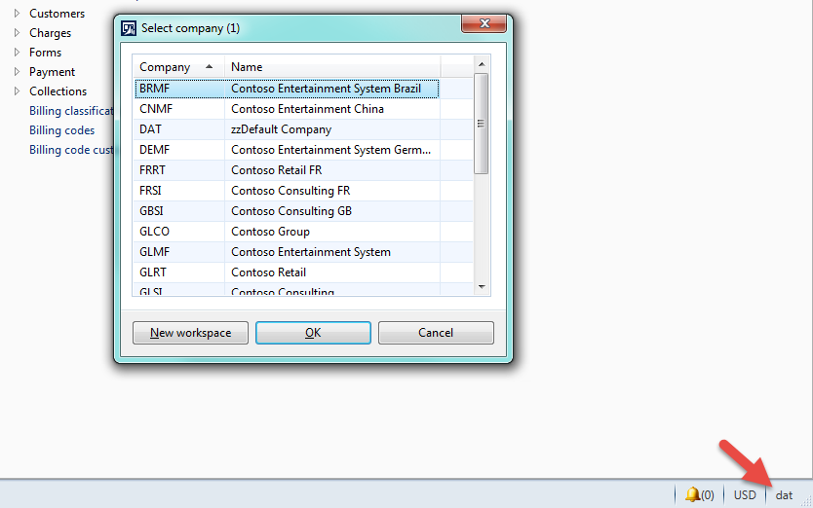
Task: Click the dat company in status bar
Action: coord(784,495)
